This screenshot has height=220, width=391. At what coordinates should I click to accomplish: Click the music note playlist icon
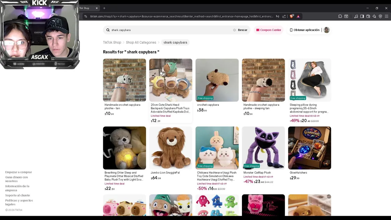coord(356,16)
